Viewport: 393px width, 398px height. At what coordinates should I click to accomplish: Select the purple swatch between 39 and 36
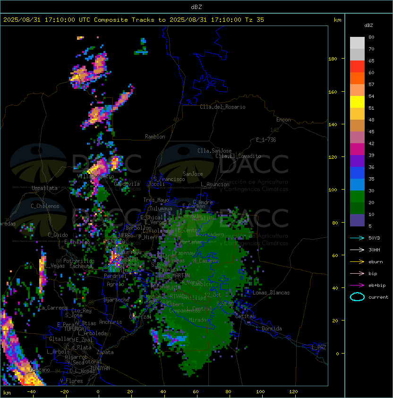357,161
